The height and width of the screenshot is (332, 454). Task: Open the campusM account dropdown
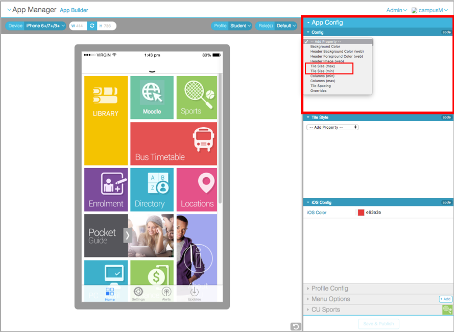click(429, 10)
